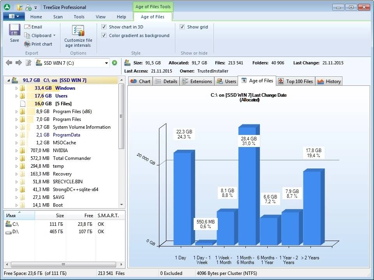Click the 1 Day bar in the chart
Image resolution: width=374 pixels, height=280 pixels.
(183, 198)
